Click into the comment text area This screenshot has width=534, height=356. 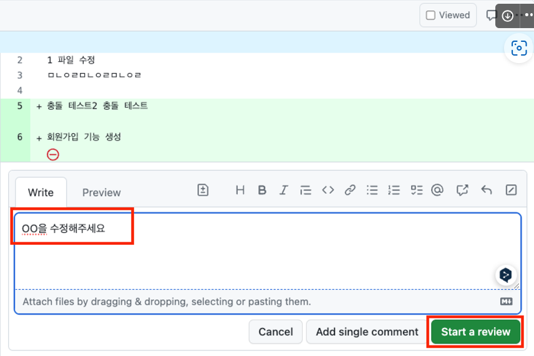[268, 251]
